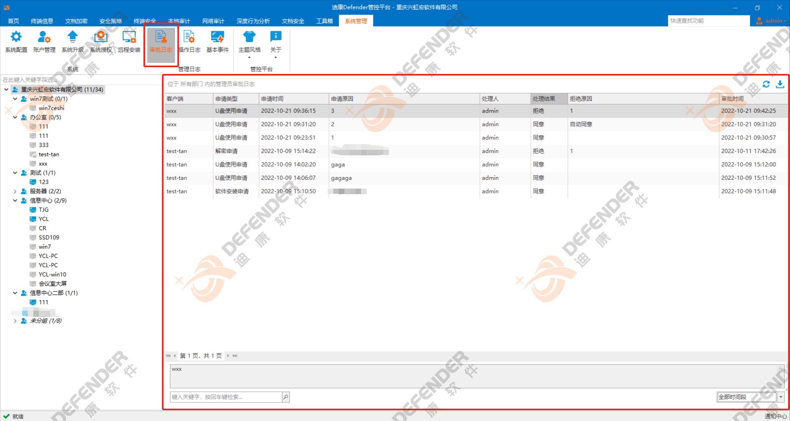This screenshot has width=790, height=421.
Task: Select the 软件安装申请 log row
Action: 476,191
